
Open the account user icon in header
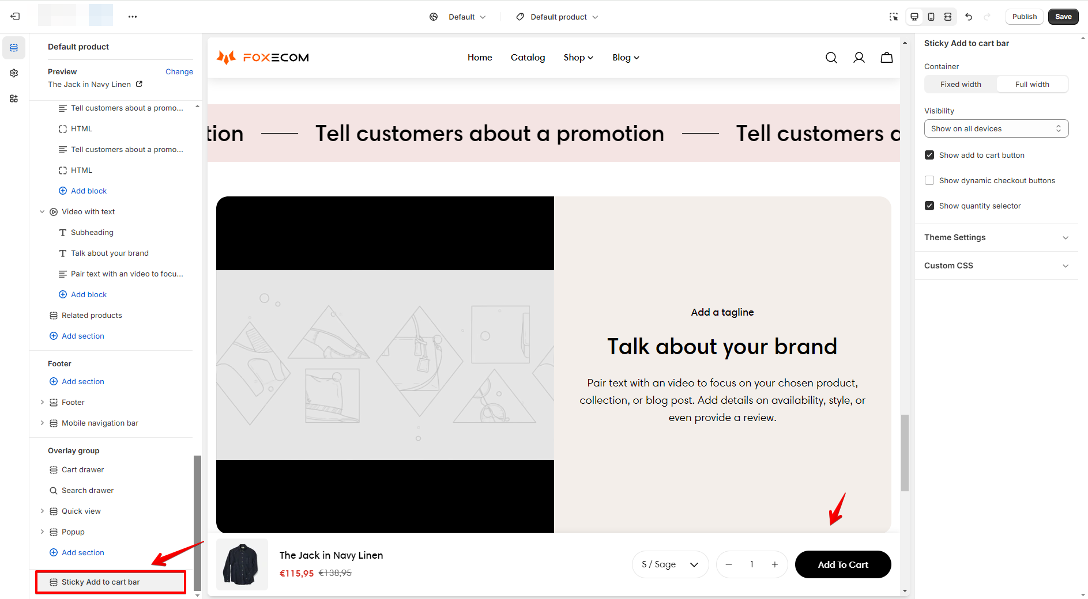[859, 58]
